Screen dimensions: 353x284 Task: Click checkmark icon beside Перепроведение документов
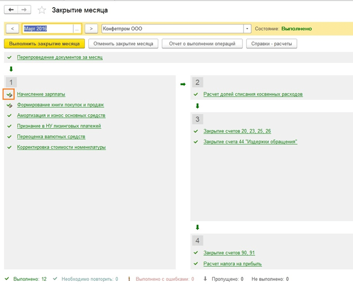tap(10, 57)
